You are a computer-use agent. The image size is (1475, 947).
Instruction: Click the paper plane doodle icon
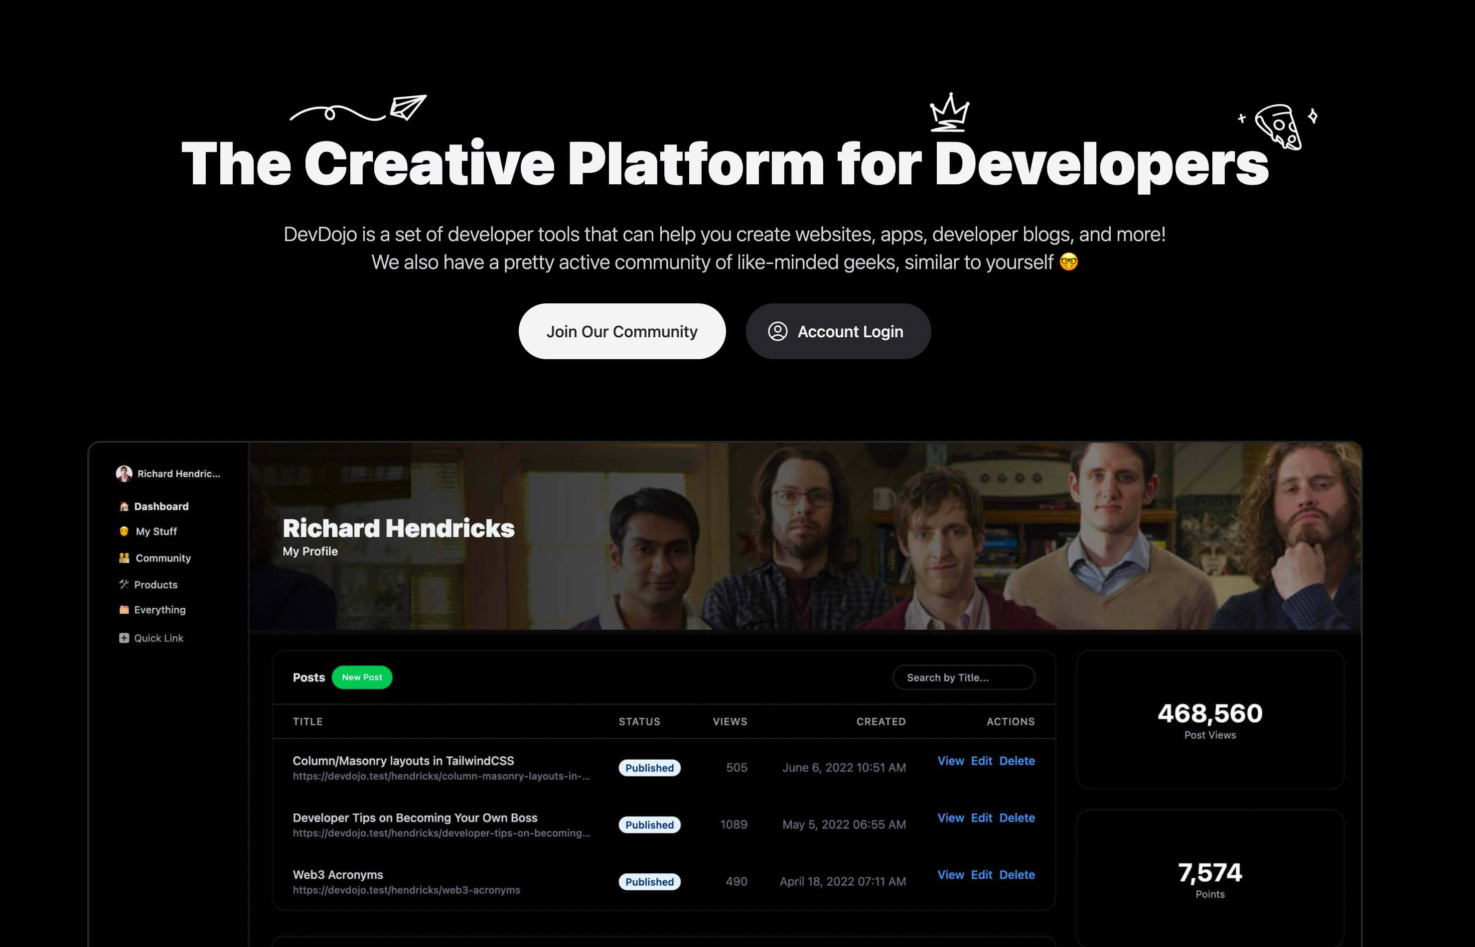407,108
